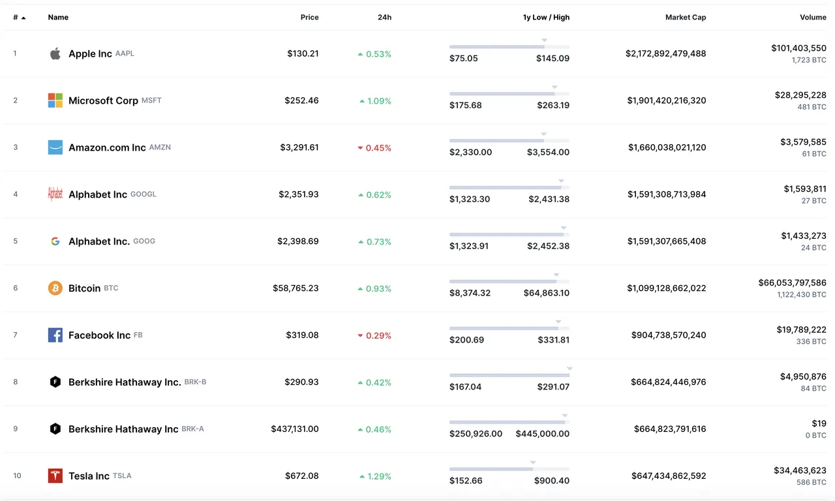
Task: Open the Bitcoin name link
Action: coord(84,288)
